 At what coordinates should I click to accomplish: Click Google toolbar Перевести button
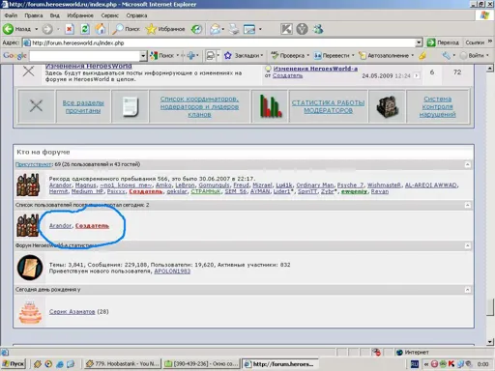click(x=332, y=55)
